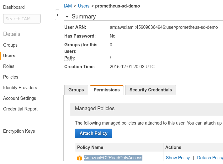Screen dimensions: 223x164
Task: Click the Attach Policy button
Action: [93, 133]
